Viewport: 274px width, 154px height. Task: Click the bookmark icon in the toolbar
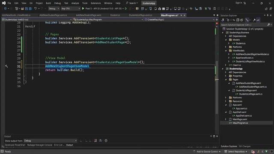pos(214,9)
